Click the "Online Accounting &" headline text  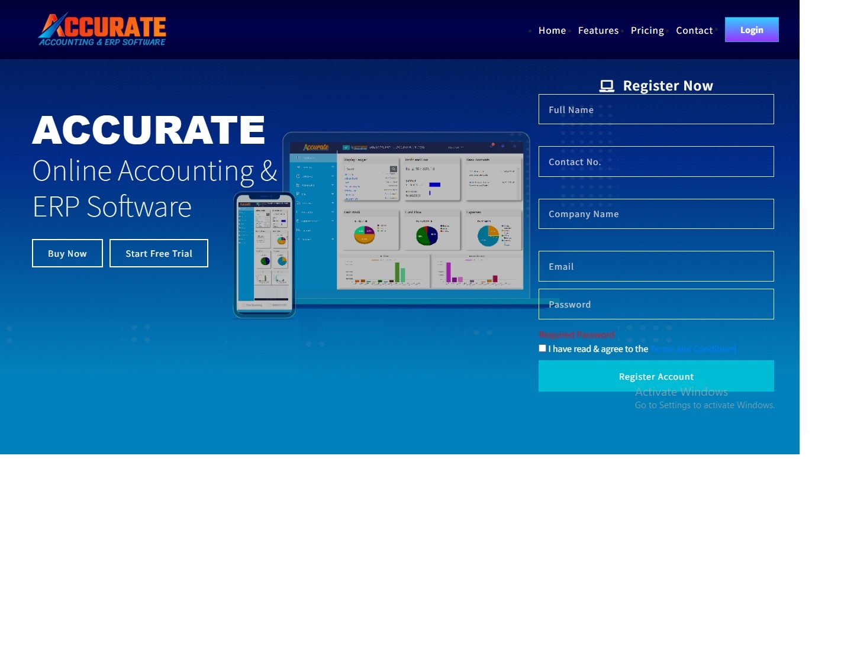[x=154, y=170]
